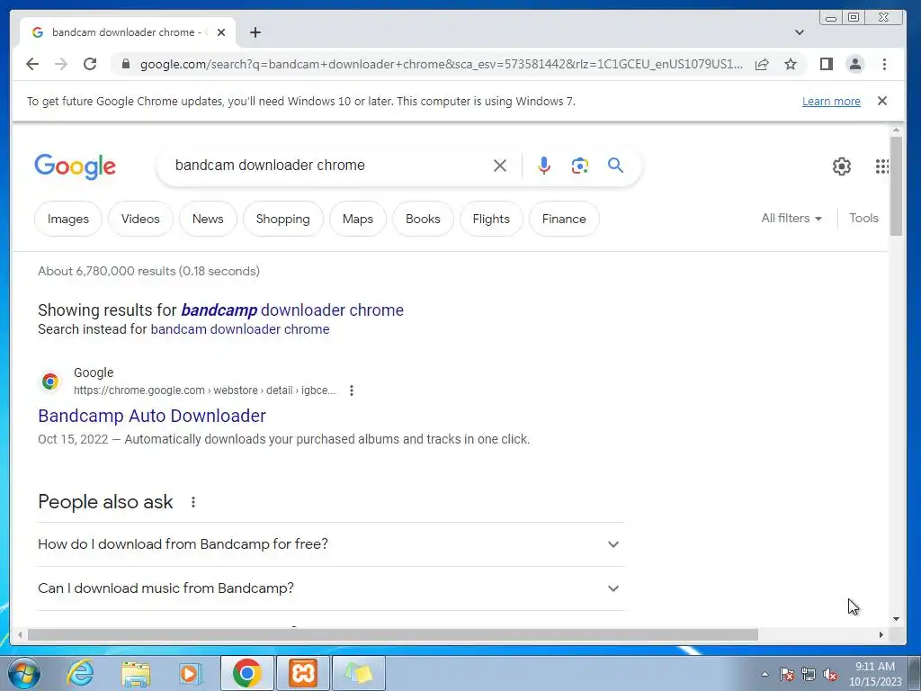
Task: Start search by voice microphone
Action: click(544, 166)
